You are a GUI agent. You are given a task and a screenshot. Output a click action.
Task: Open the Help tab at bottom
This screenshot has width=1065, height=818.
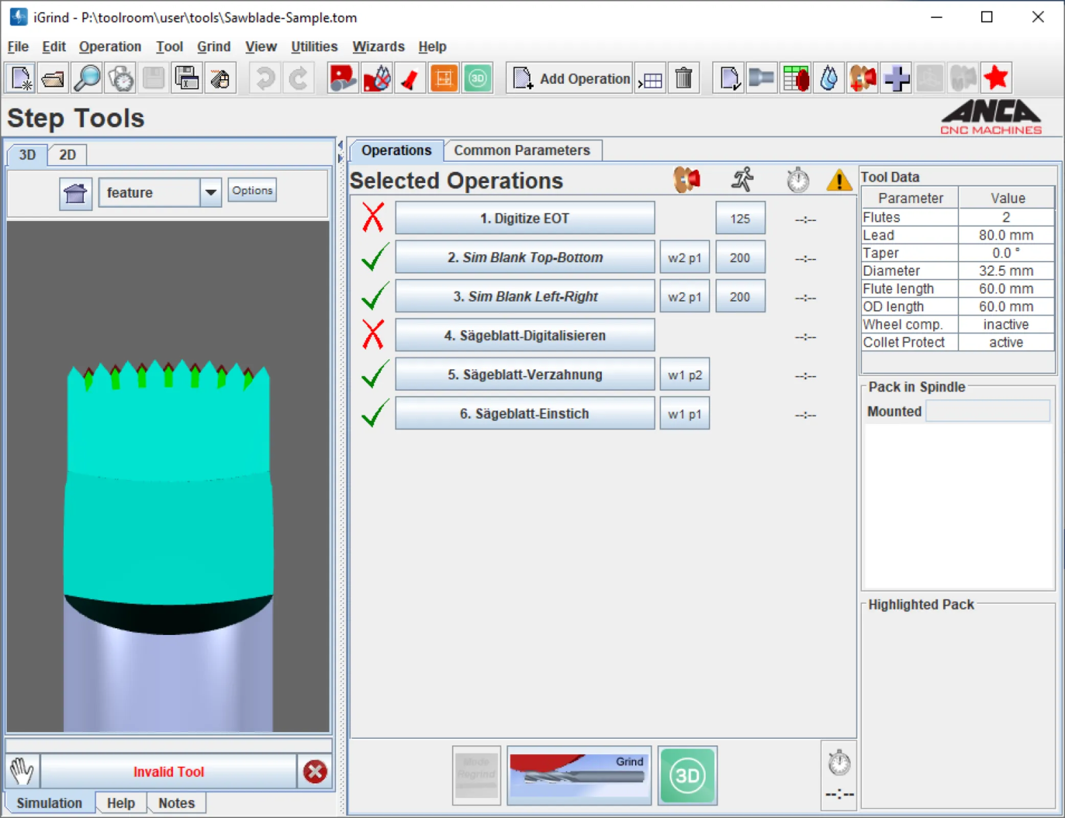(x=121, y=803)
